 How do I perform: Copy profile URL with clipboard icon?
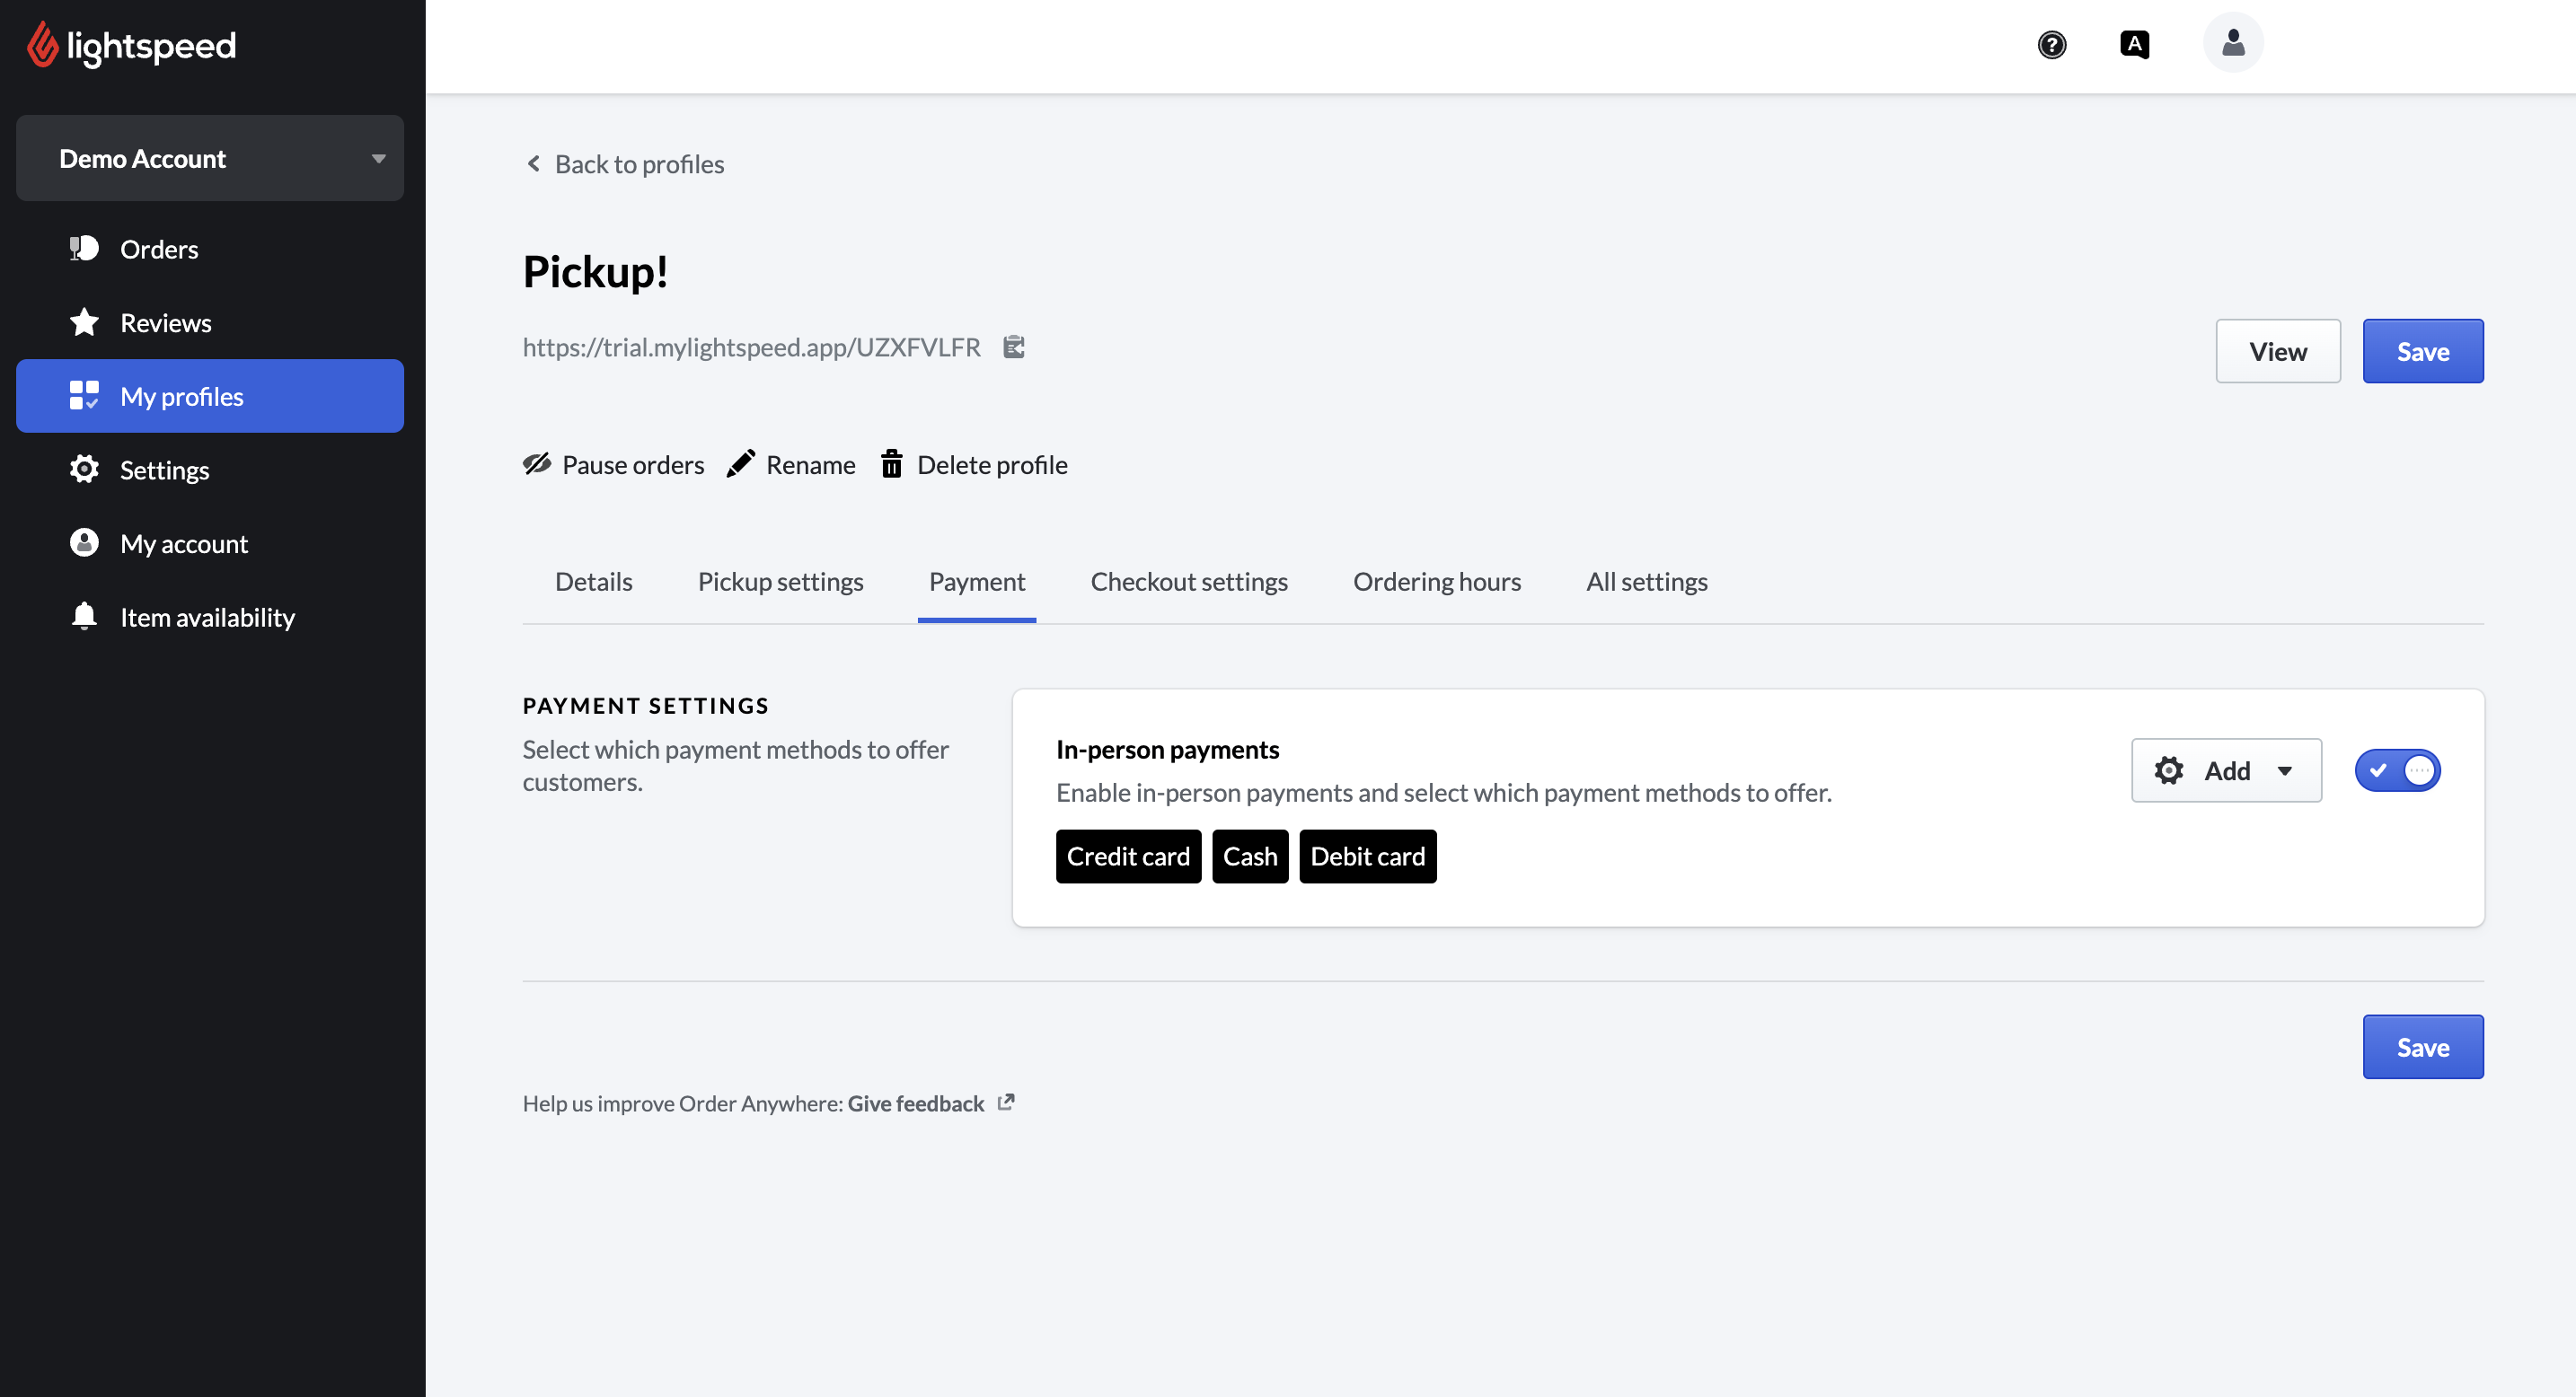(1014, 347)
